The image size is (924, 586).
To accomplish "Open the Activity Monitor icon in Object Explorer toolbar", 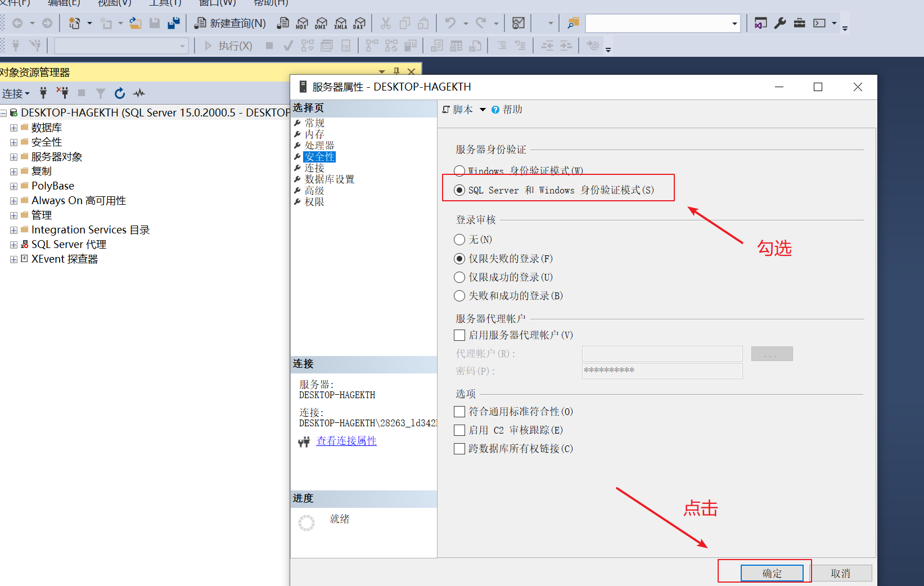I will tap(138, 93).
